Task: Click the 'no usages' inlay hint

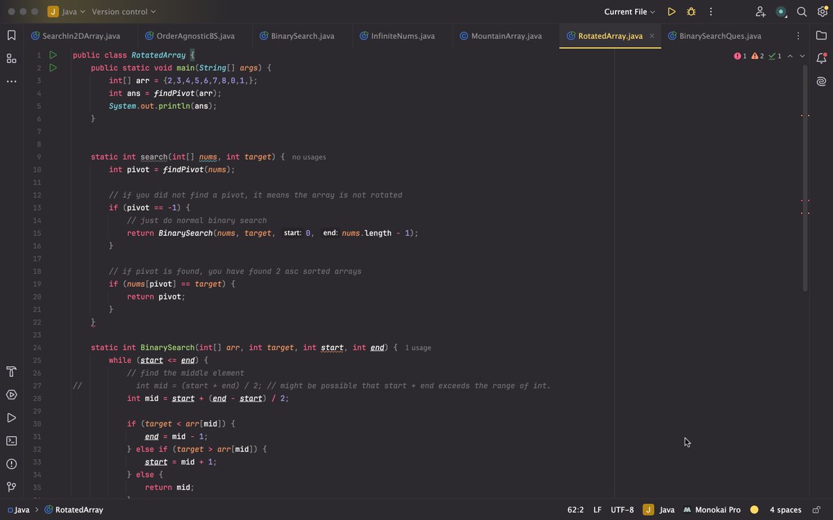Action: tap(309, 157)
